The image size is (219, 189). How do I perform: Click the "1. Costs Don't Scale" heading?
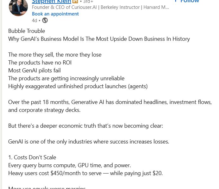pyautogui.click(x=32, y=157)
